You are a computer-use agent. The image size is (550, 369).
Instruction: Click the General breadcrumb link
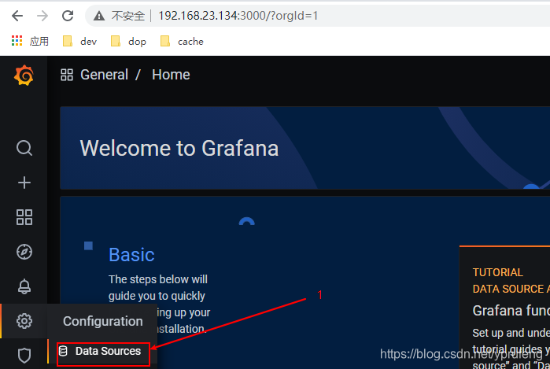click(x=104, y=75)
